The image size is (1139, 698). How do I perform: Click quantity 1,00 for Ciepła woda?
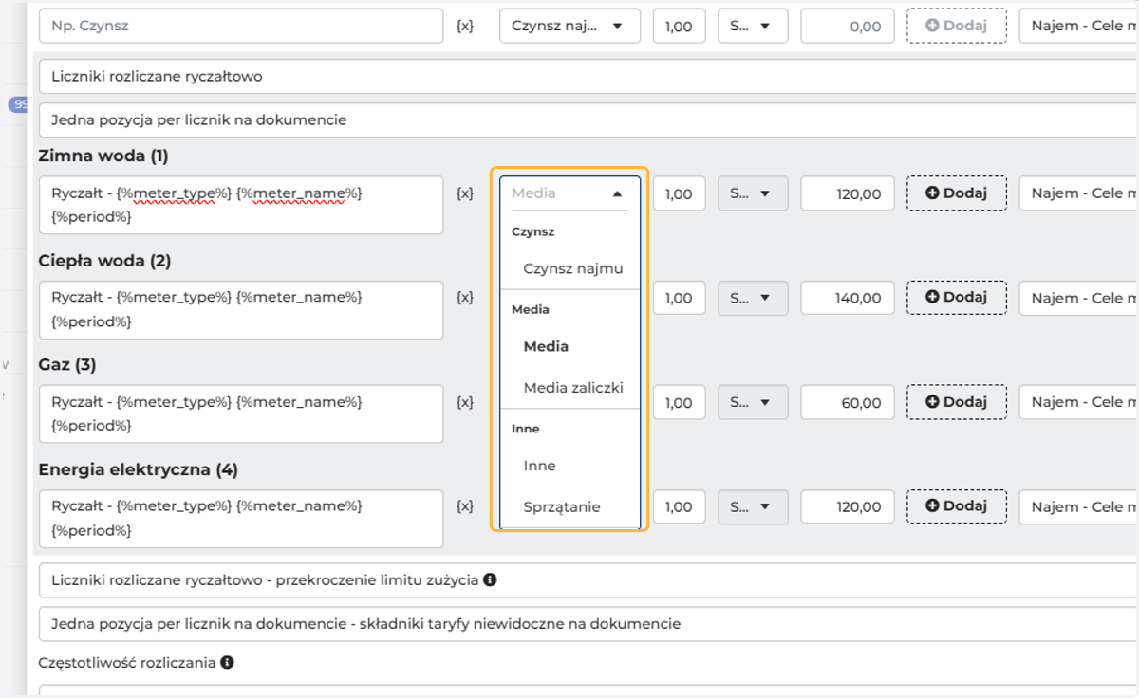coord(679,298)
